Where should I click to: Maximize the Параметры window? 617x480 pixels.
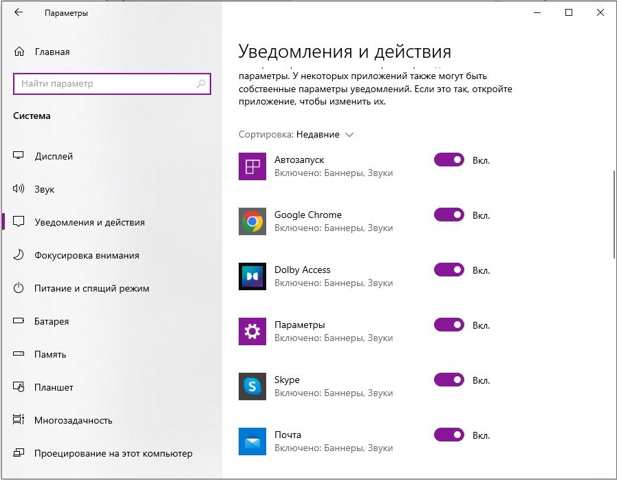(569, 12)
